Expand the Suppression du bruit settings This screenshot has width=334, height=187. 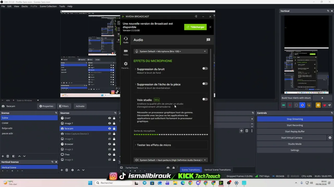(x=135, y=69)
